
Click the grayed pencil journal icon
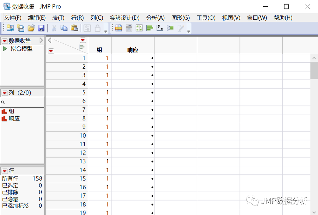tap(181, 28)
